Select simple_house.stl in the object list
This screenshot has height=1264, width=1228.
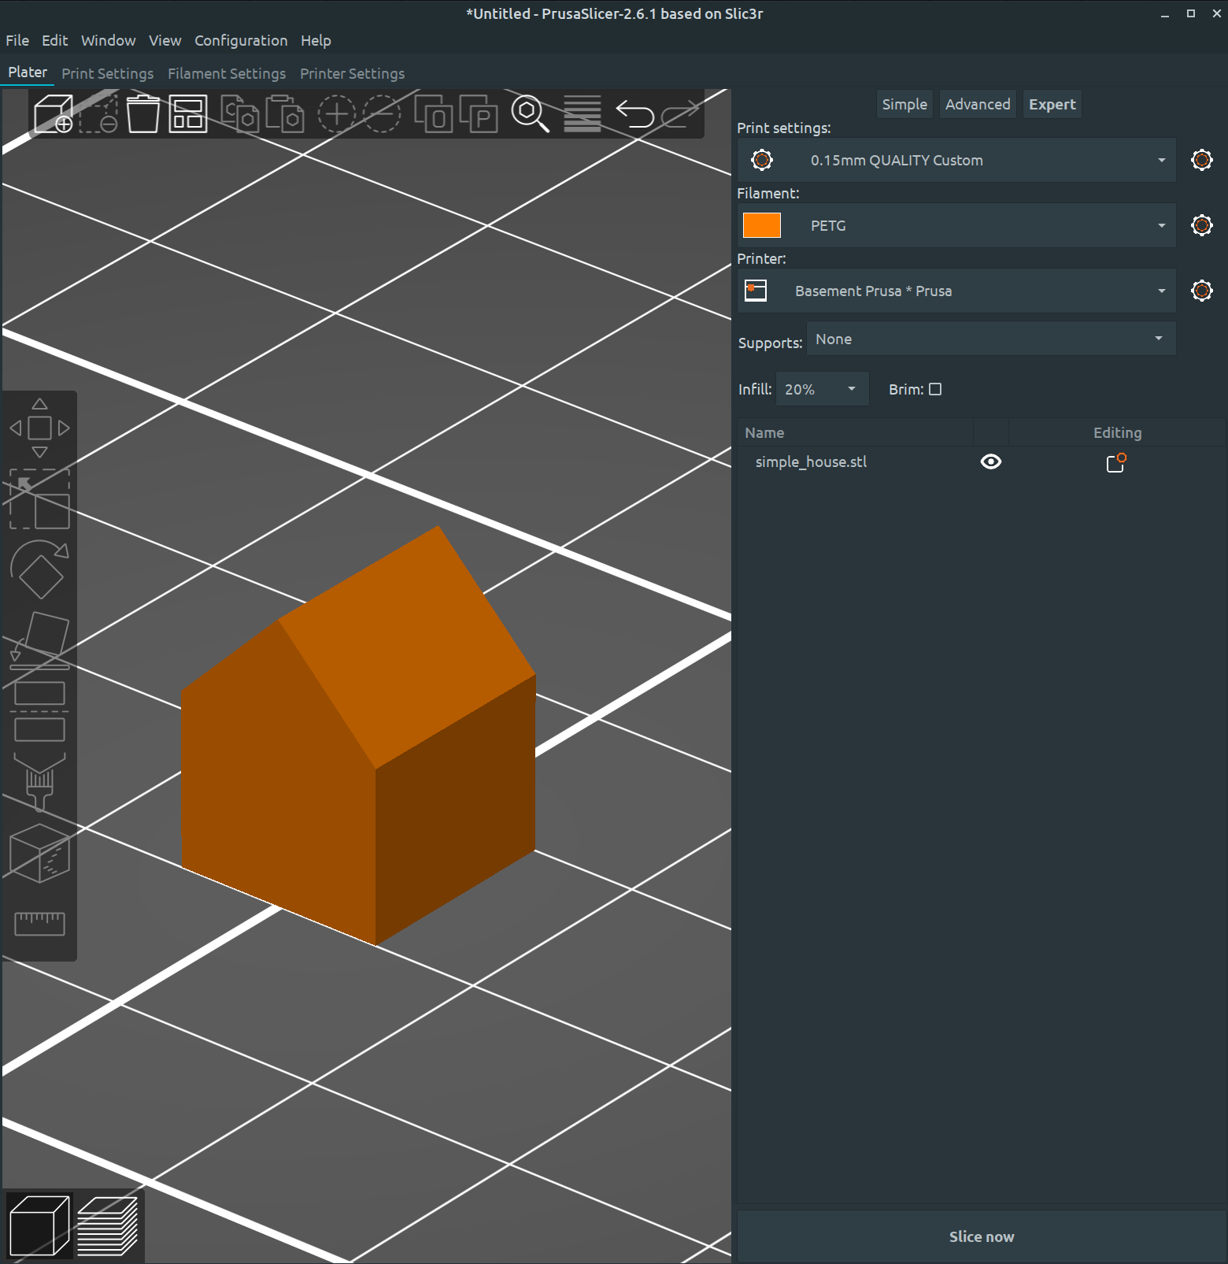click(811, 462)
